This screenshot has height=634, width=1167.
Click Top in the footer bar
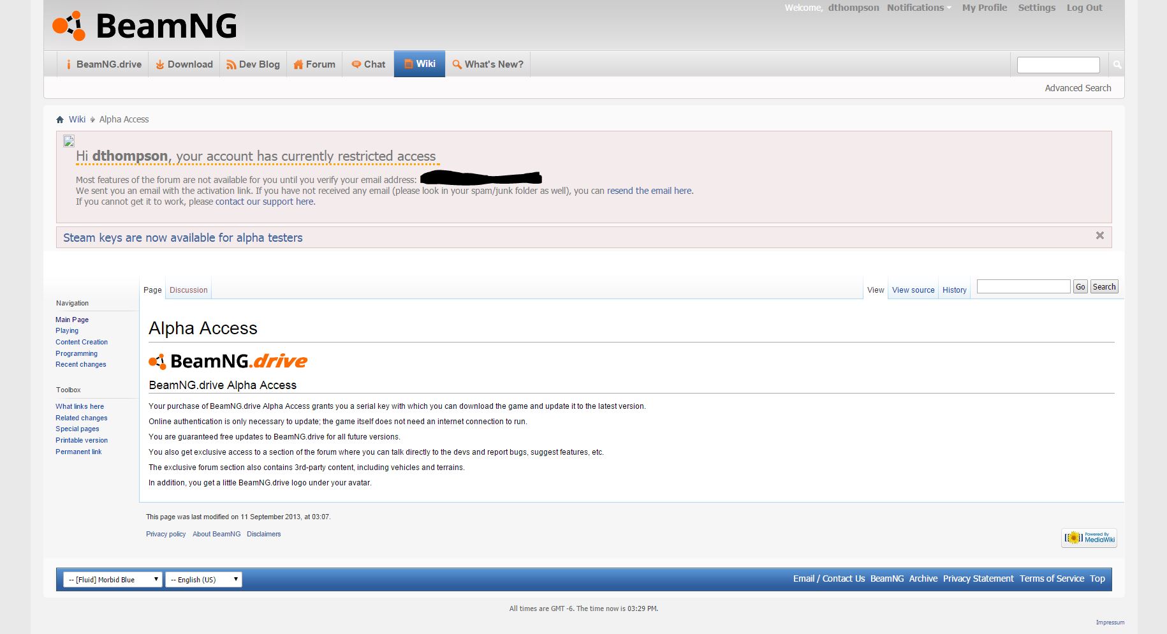[x=1097, y=579]
